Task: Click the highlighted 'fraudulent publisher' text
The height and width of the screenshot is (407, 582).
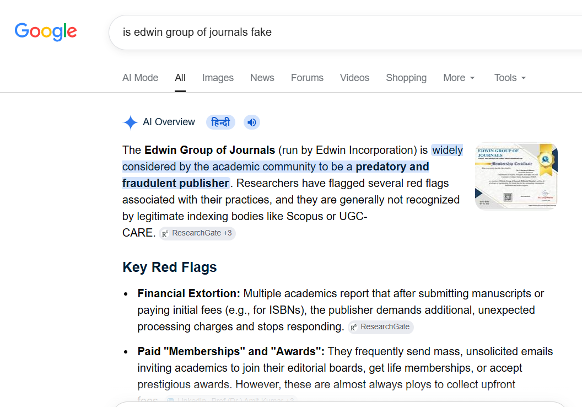Action: pyautogui.click(x=176, y=183)
